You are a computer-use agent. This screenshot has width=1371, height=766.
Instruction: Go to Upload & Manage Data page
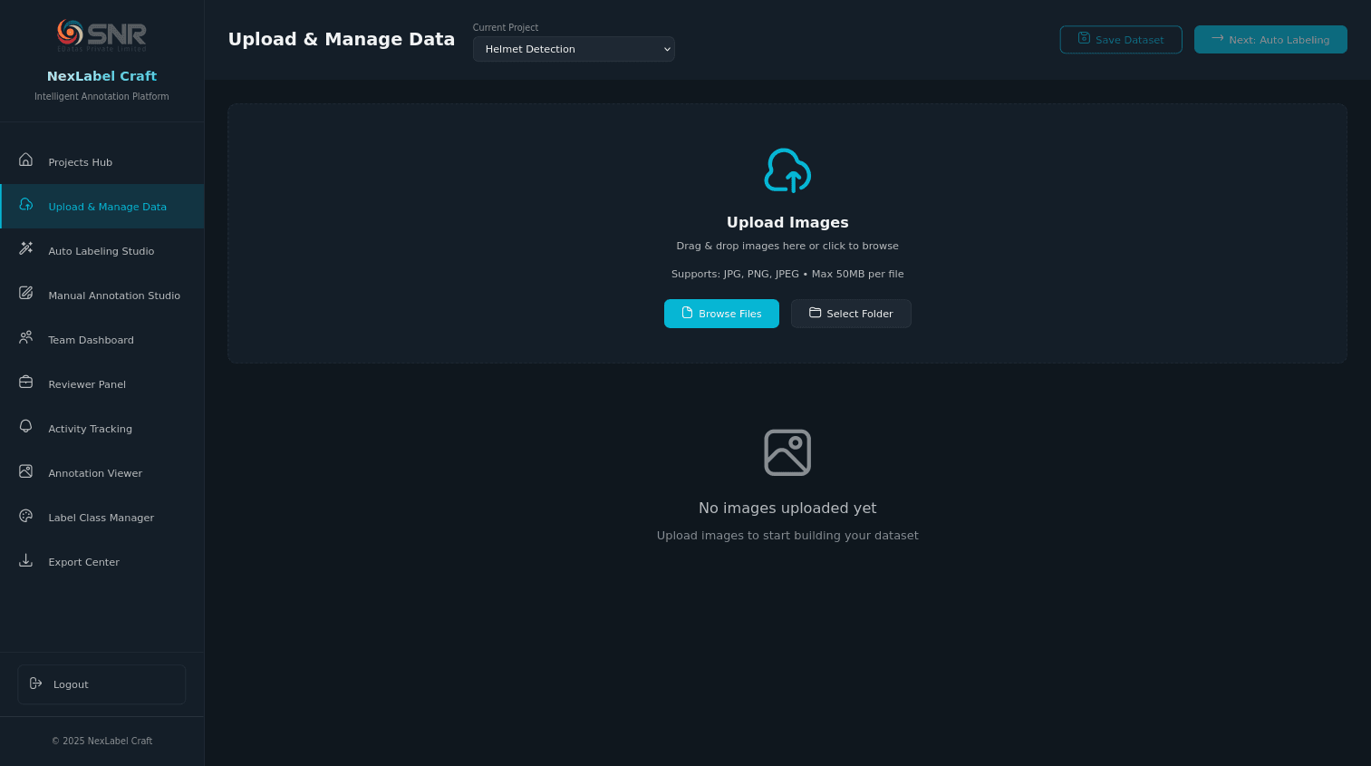coord(107,207)
